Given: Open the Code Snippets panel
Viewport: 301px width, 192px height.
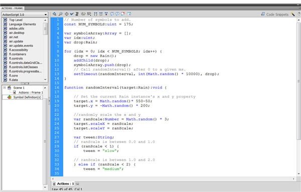Looking at the screenshot, I should tap(275, 14).
